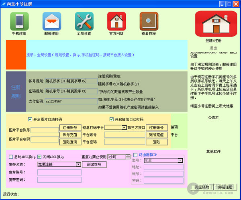Click 注册账号 button beside 图片平台账号
This screenshot has height=200, width=241.
pos(70,128)
